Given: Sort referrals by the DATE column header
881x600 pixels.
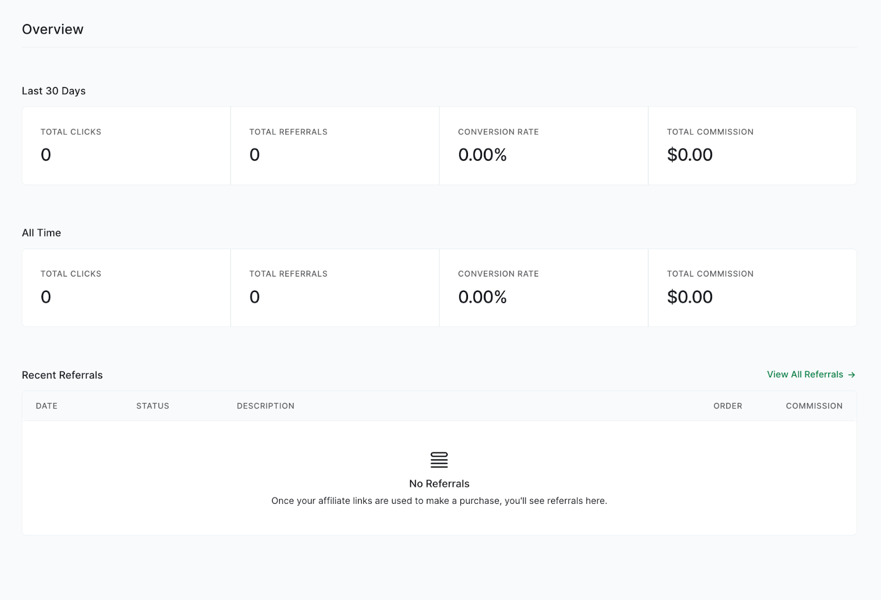Looking at the screenshot, I should [46, 406].
